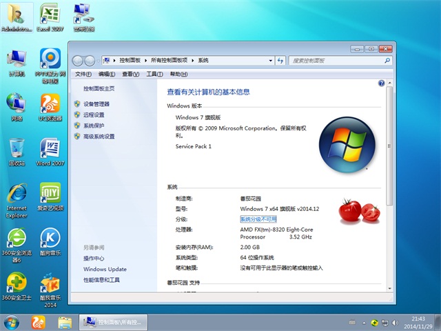The width and height of the screenshot is (441, 331).
Task: Click the 系统分级不可用 rating link
Action: pyautogui.click(x=258, y=219)
